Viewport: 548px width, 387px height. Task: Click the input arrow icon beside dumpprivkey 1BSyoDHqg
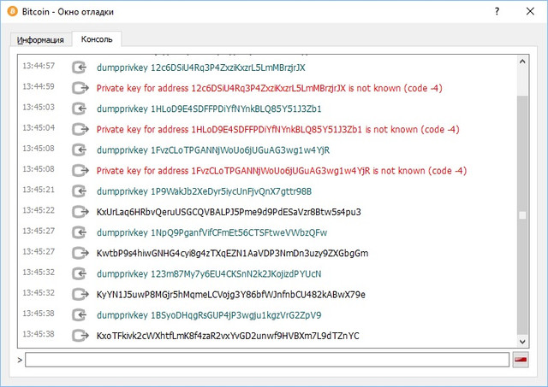coord(80,315)
